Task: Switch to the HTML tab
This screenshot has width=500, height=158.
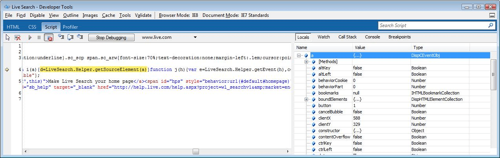Action: pyautogui.click(x=13, y=27)
